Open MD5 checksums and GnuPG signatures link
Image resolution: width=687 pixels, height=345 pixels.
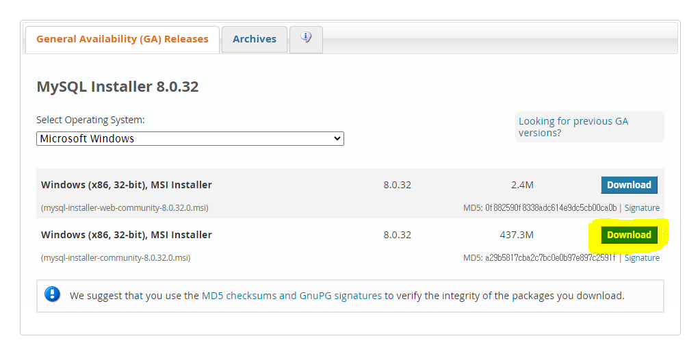coord(291,296)
